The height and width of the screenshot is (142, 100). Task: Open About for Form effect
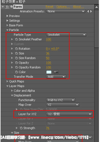pyautogui.click(x=78, y=7)
